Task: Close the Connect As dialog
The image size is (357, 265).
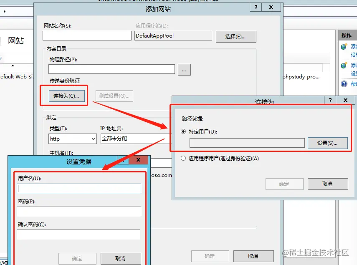Action: (x=345, y=100)
